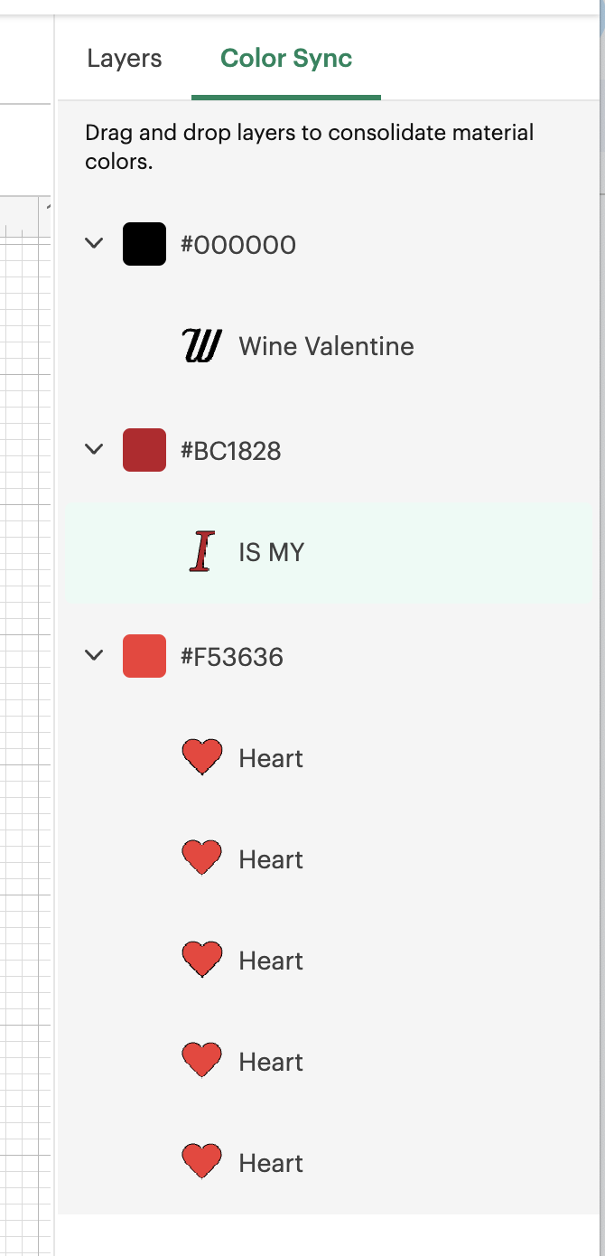Click the script W icon for Wine Valentine

tap(201, 346)
